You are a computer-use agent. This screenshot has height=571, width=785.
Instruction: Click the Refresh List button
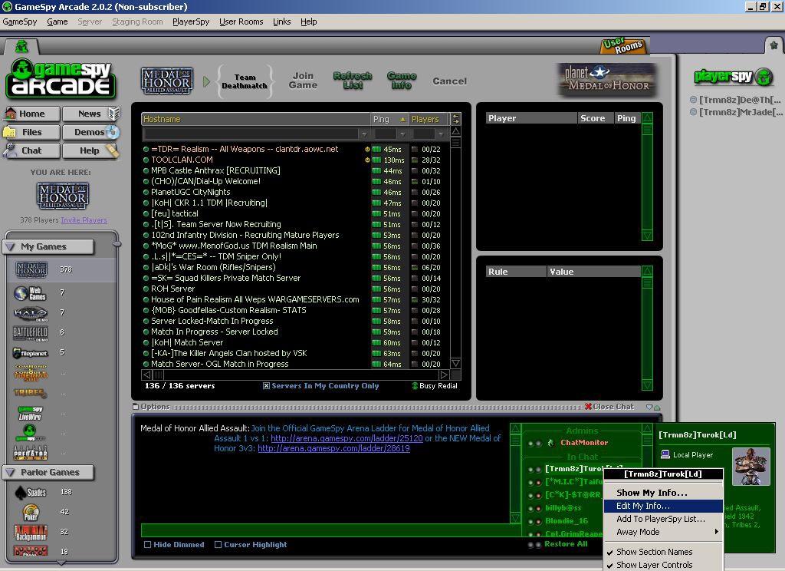coord(352,81)
